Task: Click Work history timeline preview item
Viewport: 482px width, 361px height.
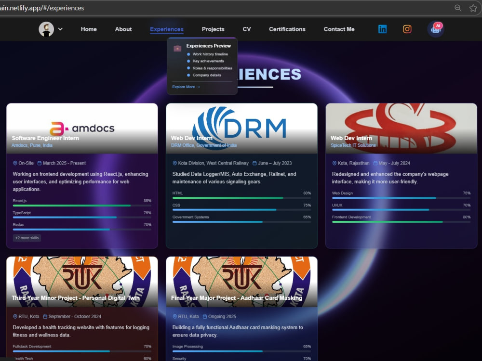Action: [x=210, y=54]
